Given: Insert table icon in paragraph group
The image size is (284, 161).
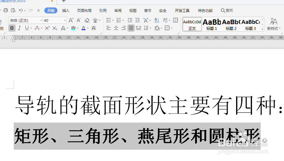Looking at the screenshot, I should 175,20.
